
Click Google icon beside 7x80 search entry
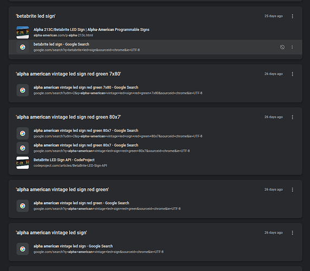(x=23, y=91)
